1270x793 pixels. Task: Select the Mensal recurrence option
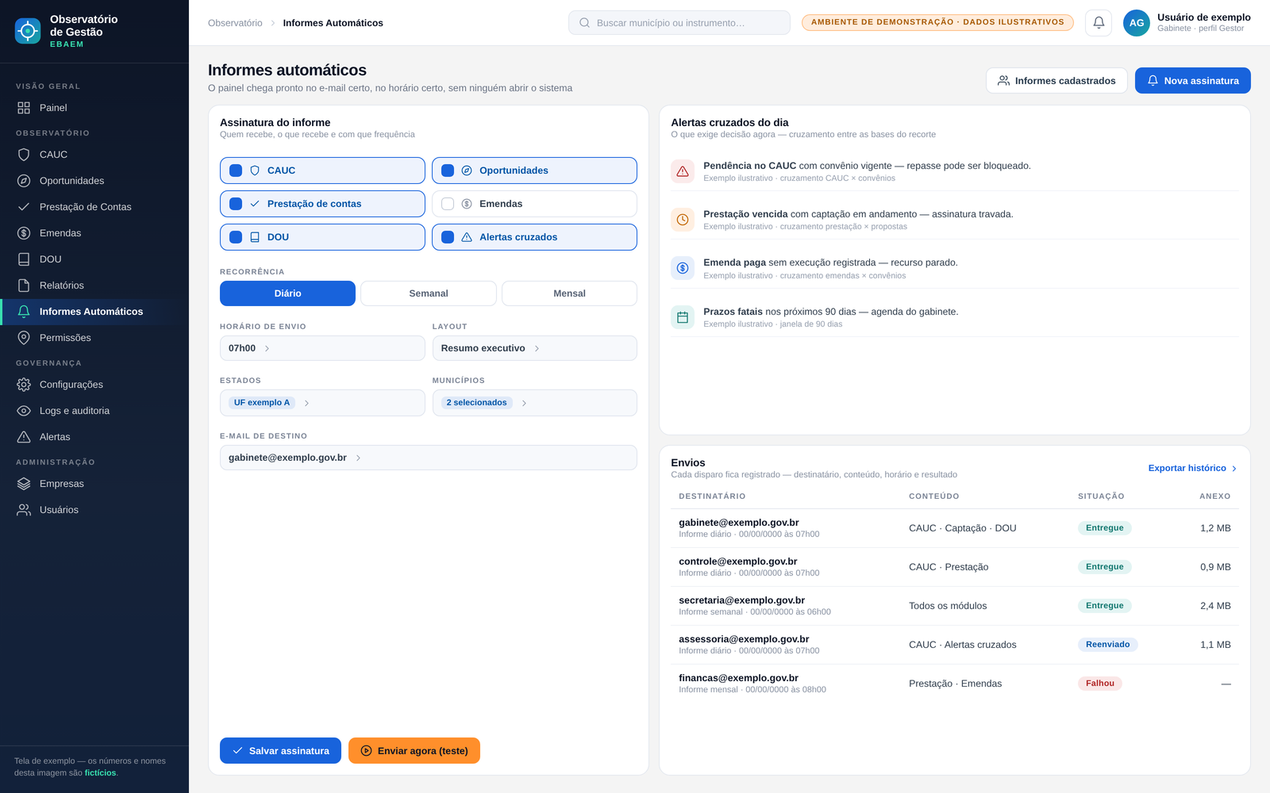pos(569,293)
